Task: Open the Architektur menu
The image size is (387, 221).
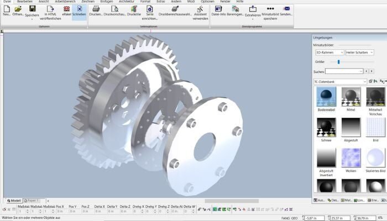Action: coord(126,2)
